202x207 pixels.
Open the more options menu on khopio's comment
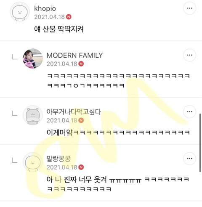(189, 8)
